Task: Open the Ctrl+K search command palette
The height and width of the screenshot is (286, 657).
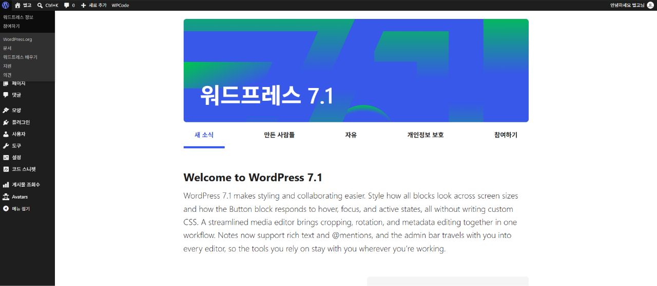Action: 48,5
